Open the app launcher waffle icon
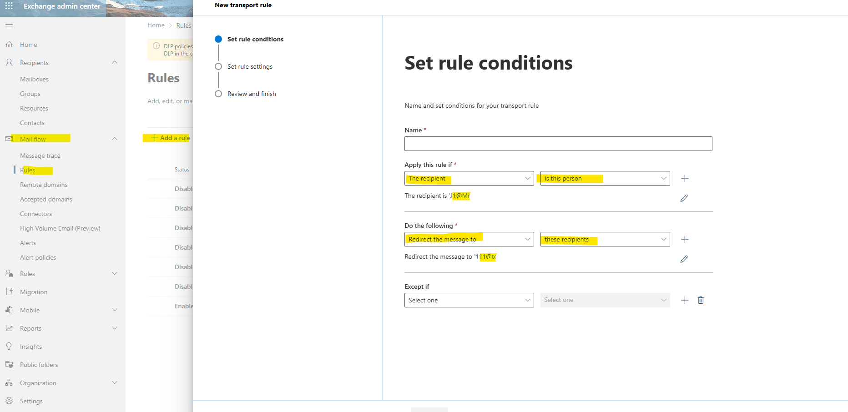848x412 pixels. (9, 6)
